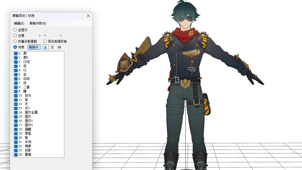Hide material 11: 肌

pyautogui.click(x=16, y=100)
